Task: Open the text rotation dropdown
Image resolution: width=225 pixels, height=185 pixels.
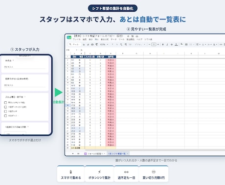Action: coord(215,44)
